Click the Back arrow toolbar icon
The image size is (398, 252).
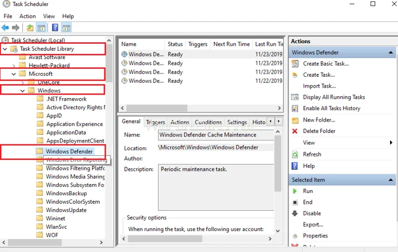click(5, 28)
